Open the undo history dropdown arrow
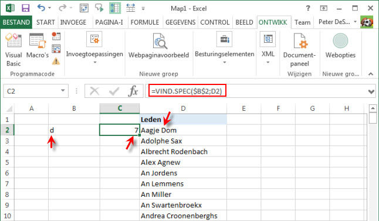379x221 pixels. pyautogui.click(x=49, y=8)
